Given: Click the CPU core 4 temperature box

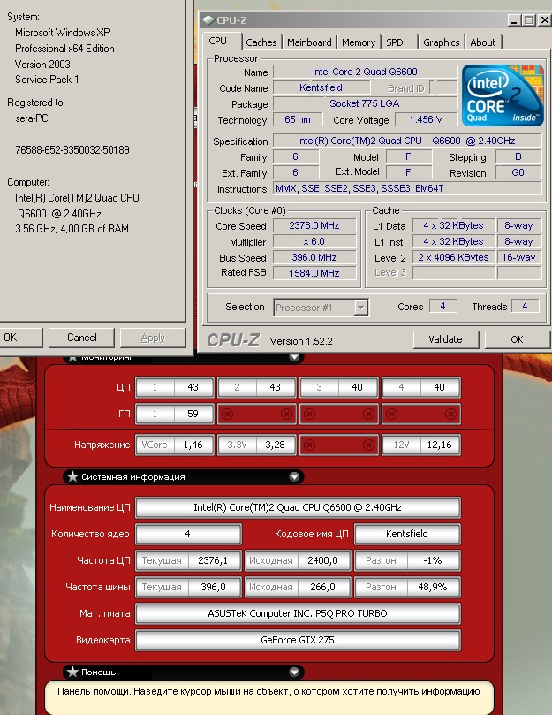Looking at the screenshot, I should tap(420, 387).
